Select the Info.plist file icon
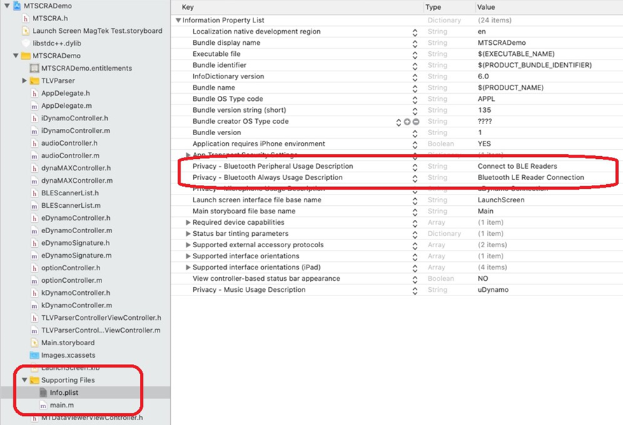The height and width of the screenshot is (425, 623). pyautogui.click(x=43, y=392)
